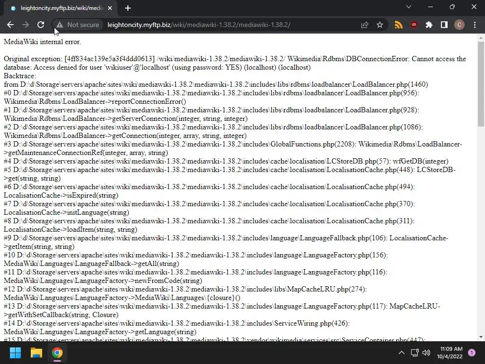Screen dimensions: 485x364
Task: Click the reportConnectionError() text
Action: pos(149,101)
